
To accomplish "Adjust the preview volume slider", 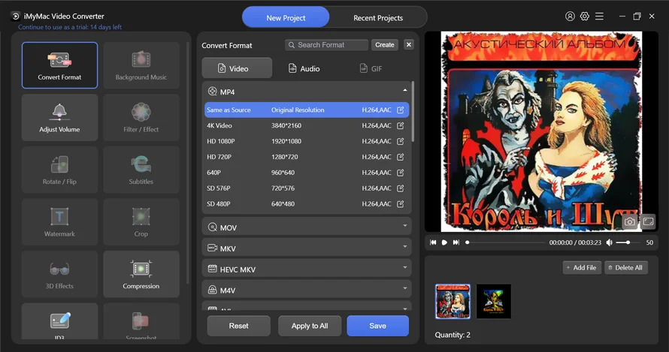I will 628,242.
